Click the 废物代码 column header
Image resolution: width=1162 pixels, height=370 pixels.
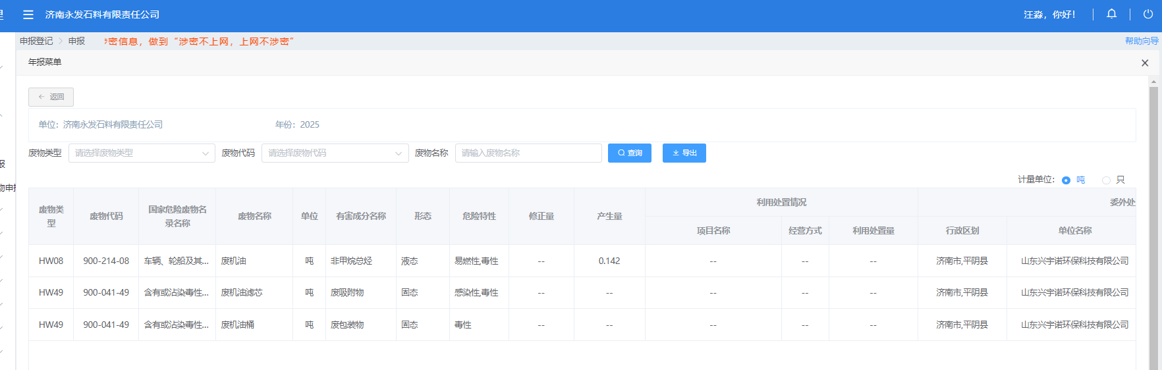click(106, 216)
